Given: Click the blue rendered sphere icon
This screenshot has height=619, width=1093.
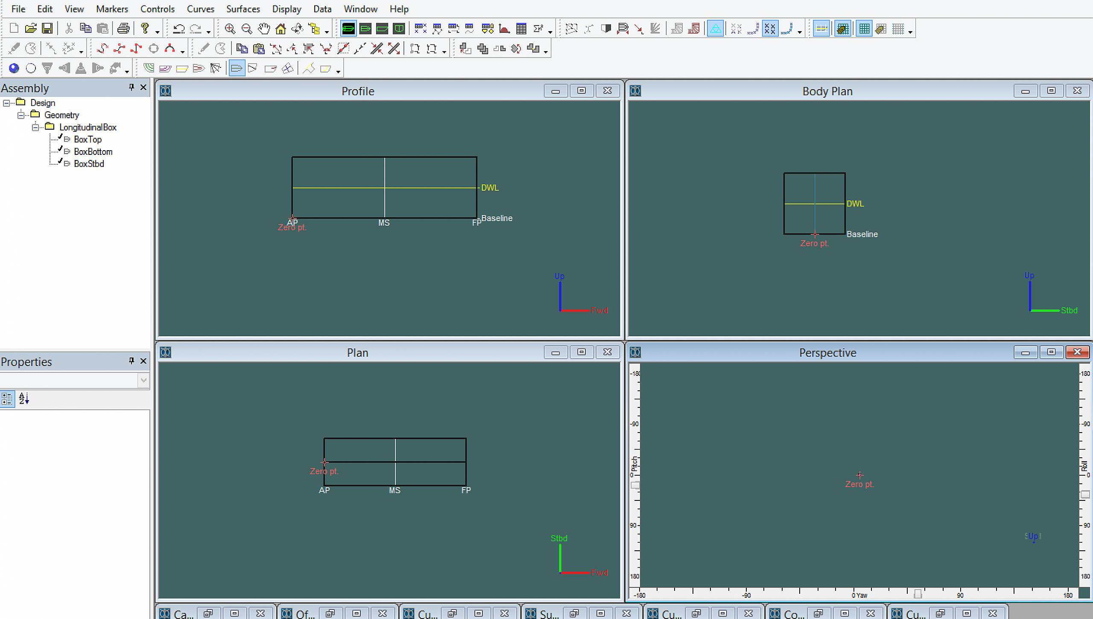Looking at the screenshot, I should point(14,68).
